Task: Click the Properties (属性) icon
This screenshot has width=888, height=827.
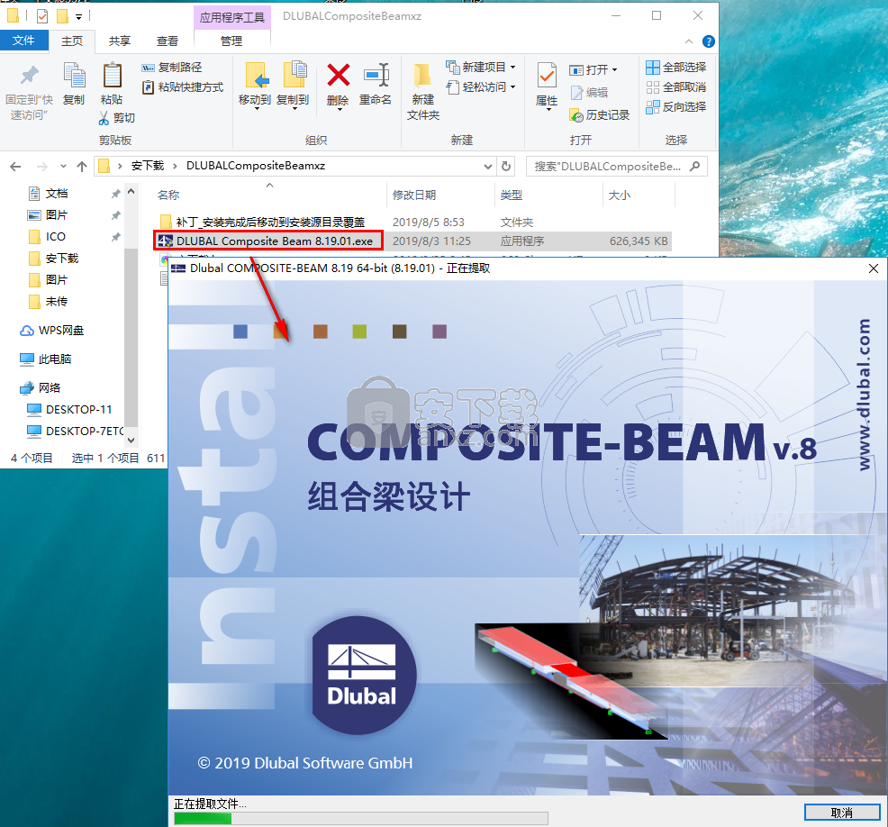Action: click(x=547, y=76)
